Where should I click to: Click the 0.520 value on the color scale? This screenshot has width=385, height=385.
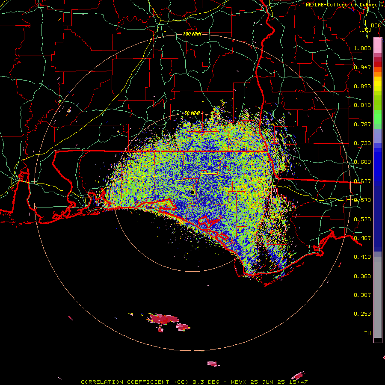(362, 219)
